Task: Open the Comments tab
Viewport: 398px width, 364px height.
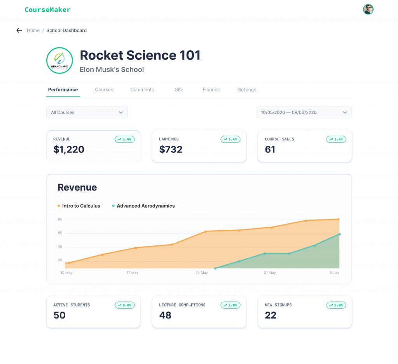Action: click(142, 89)
